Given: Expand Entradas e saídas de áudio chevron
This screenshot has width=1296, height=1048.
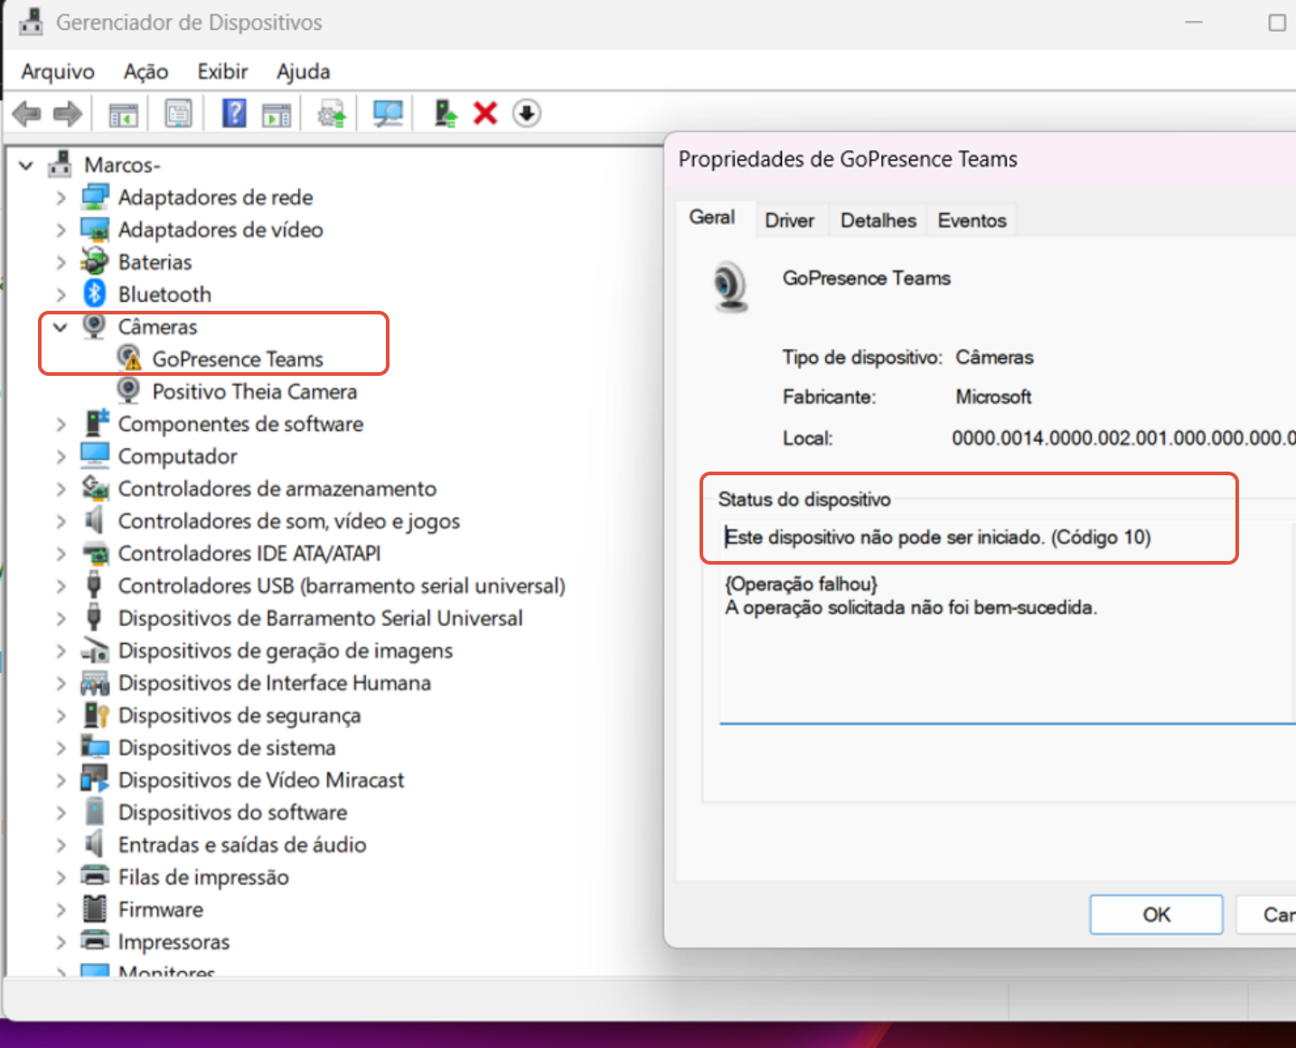Looking at the screenshot, I should coord(61,845).
